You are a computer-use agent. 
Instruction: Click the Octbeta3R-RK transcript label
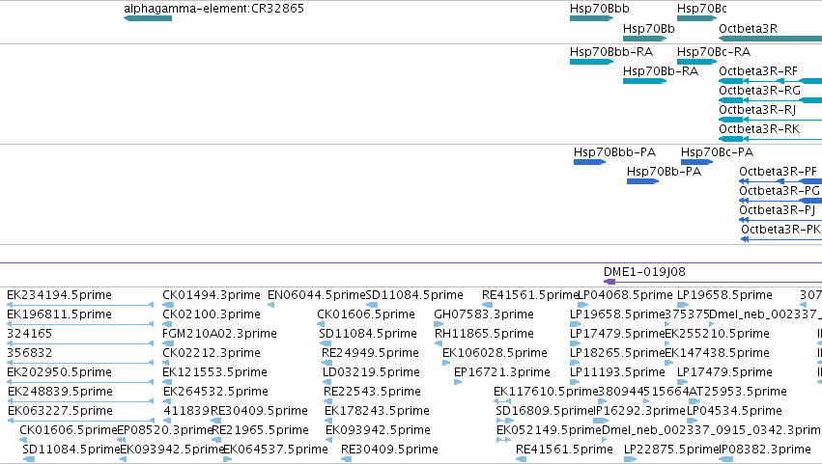click(x=759, y=129)
